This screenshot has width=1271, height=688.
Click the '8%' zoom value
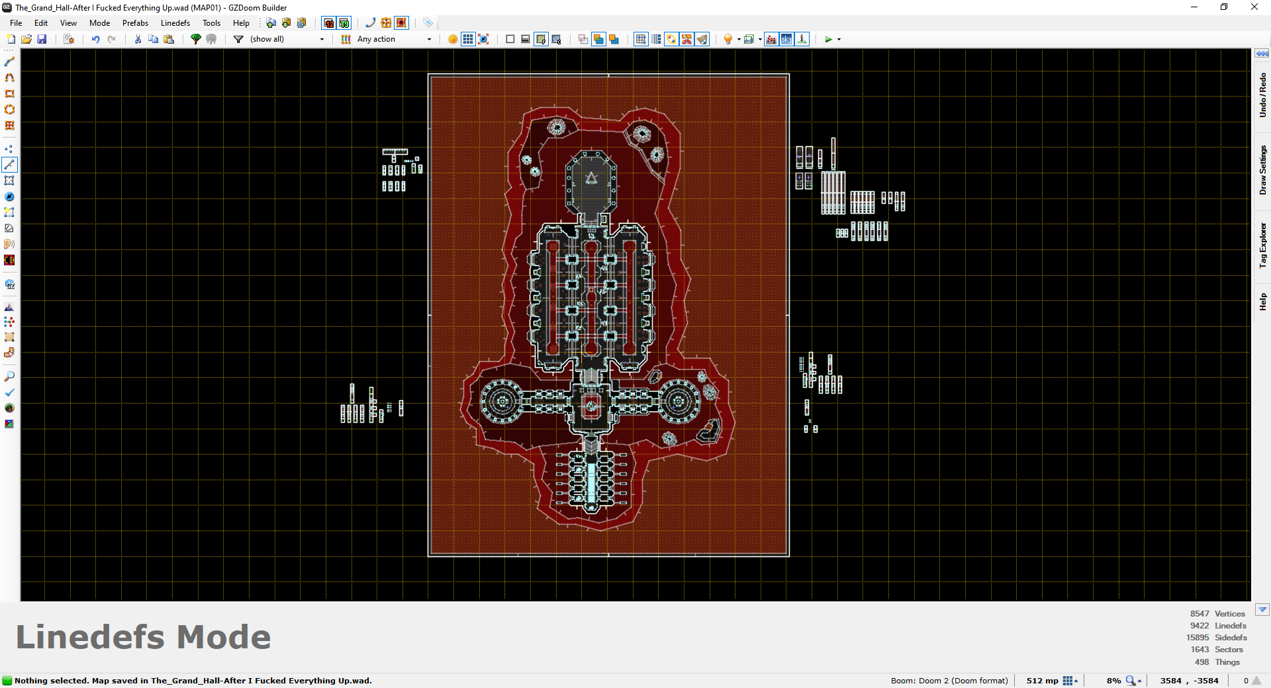point(1113,681)
